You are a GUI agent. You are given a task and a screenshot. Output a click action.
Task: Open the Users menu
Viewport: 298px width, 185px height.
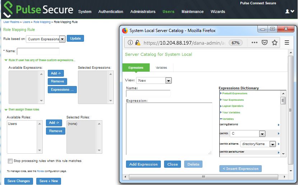[168, 12]
